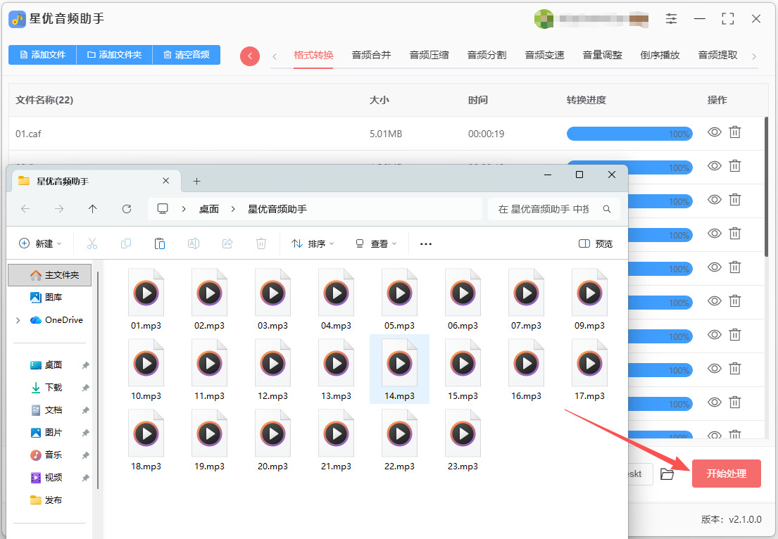Select the 01.mp3 file icon

[x=146, y=293]
